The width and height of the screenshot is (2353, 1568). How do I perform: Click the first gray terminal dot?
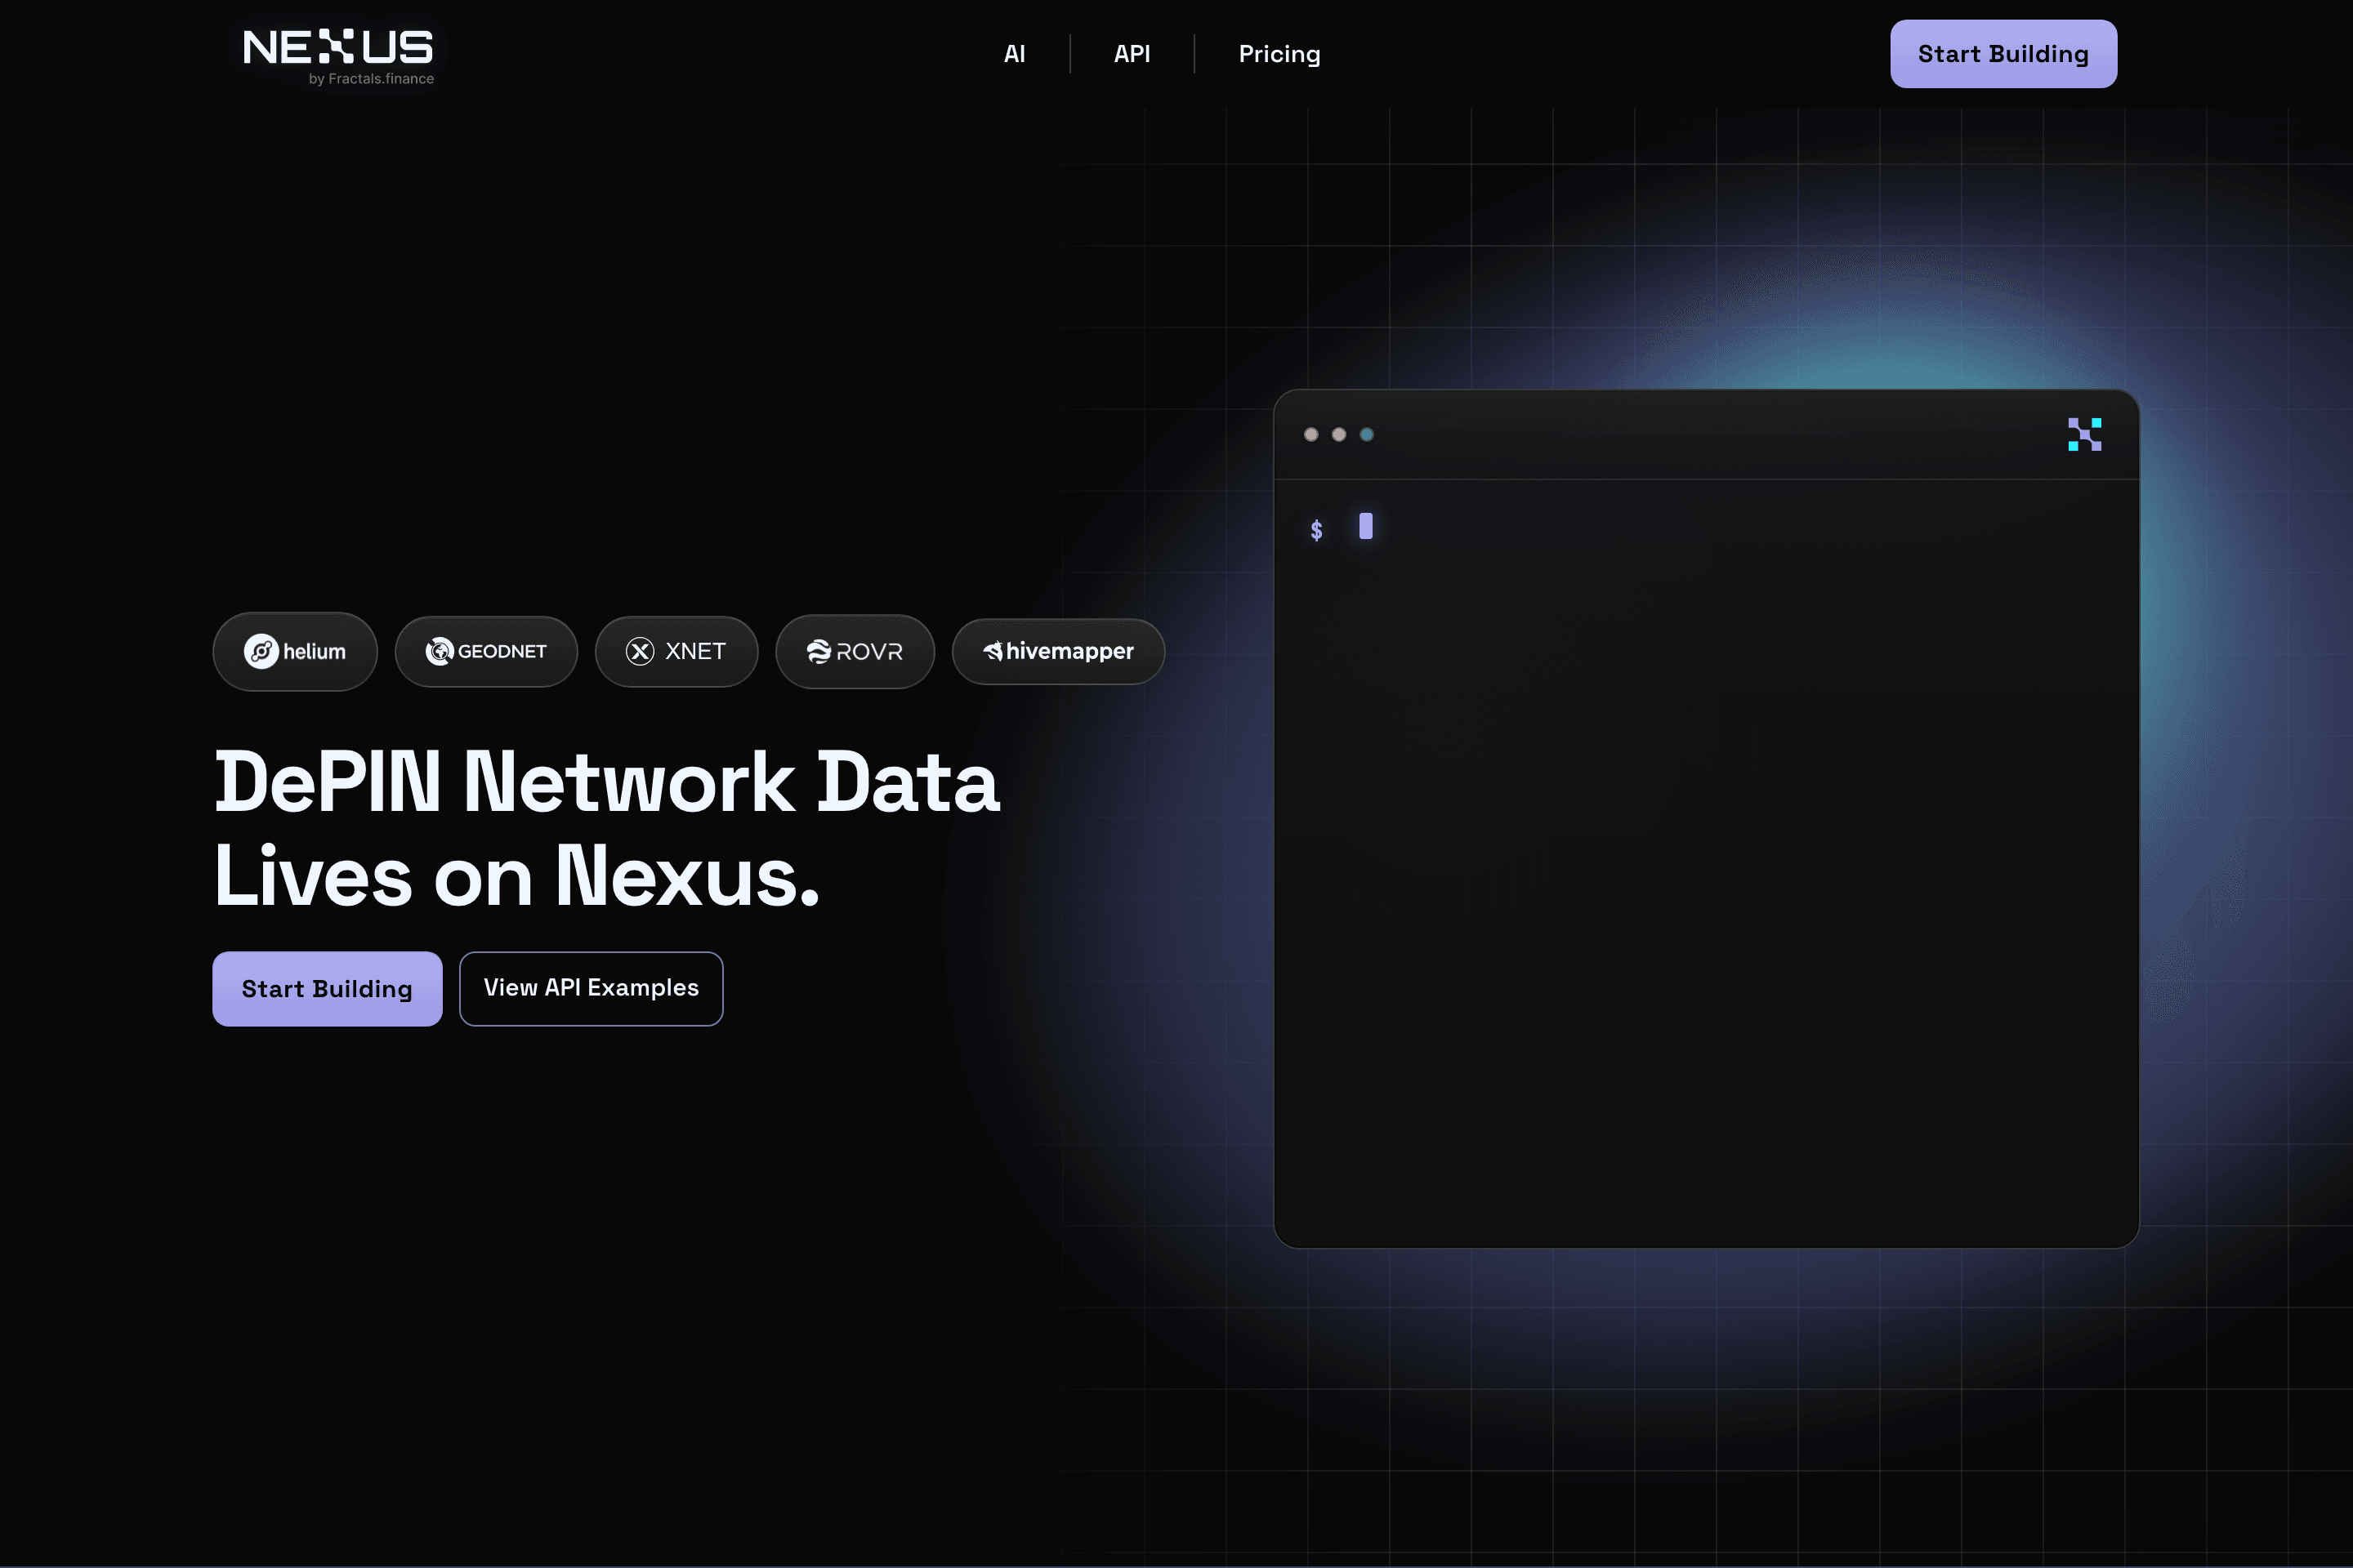pos(1310,434)
